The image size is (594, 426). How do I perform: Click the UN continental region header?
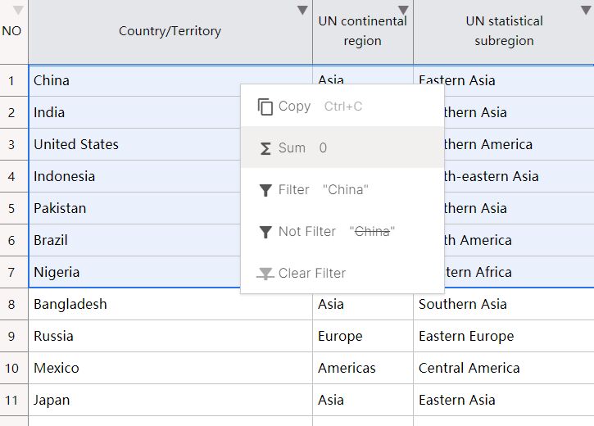click(362, 31)
